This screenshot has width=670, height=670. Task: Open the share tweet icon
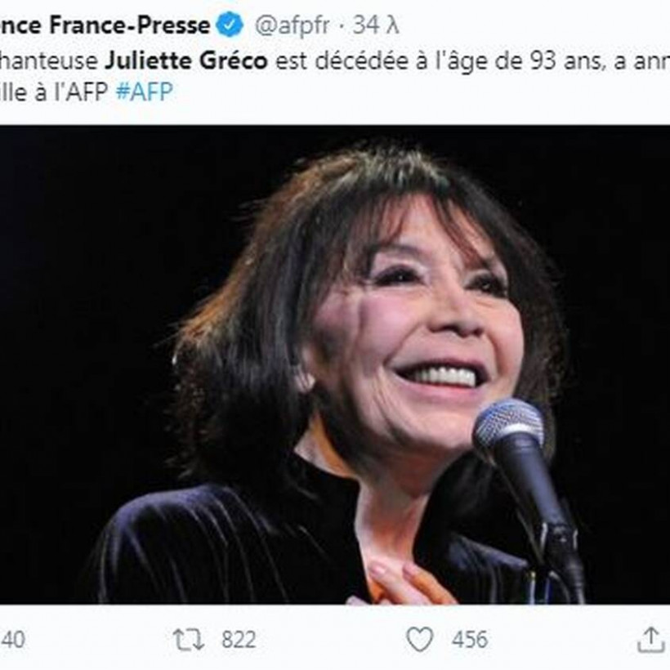(650, 639)
